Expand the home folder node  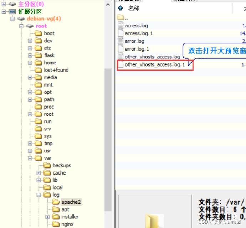click(30, 63)
